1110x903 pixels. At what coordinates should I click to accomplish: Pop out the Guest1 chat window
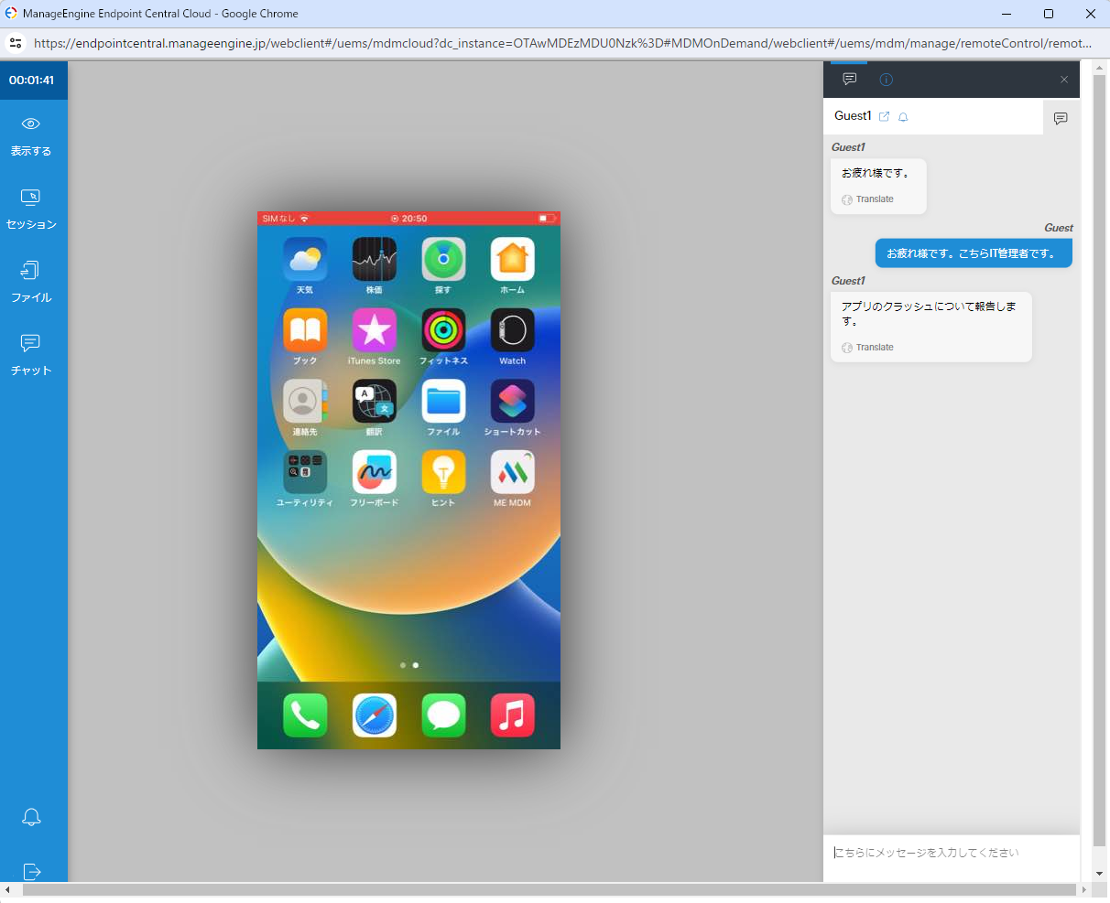884,117
